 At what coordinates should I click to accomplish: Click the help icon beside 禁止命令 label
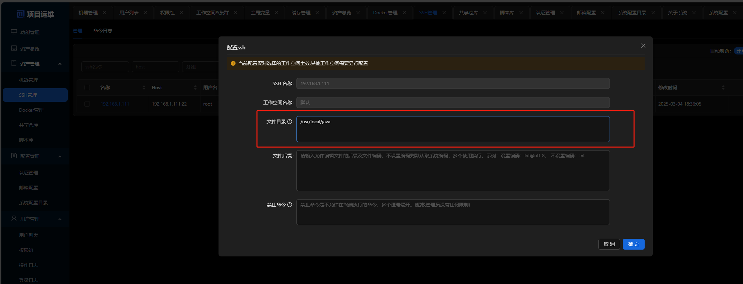click(290, 205)
